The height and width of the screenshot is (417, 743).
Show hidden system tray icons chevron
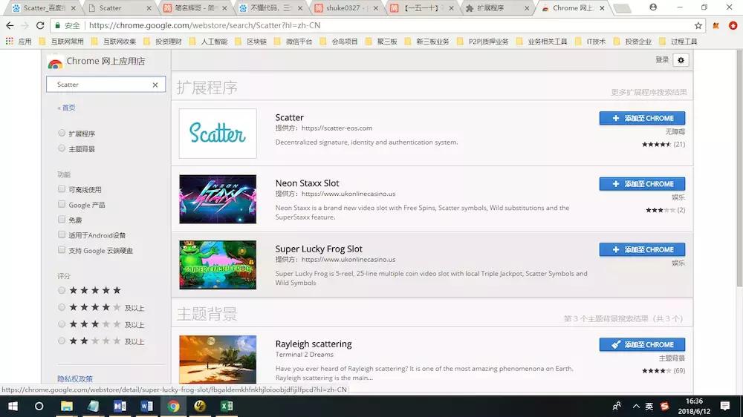[634, 406]
